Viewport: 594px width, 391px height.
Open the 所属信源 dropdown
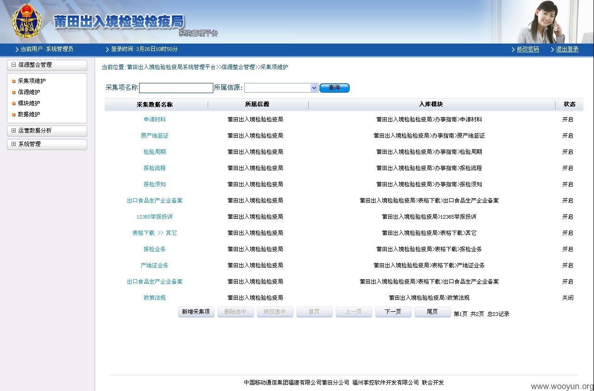(281, 88)
